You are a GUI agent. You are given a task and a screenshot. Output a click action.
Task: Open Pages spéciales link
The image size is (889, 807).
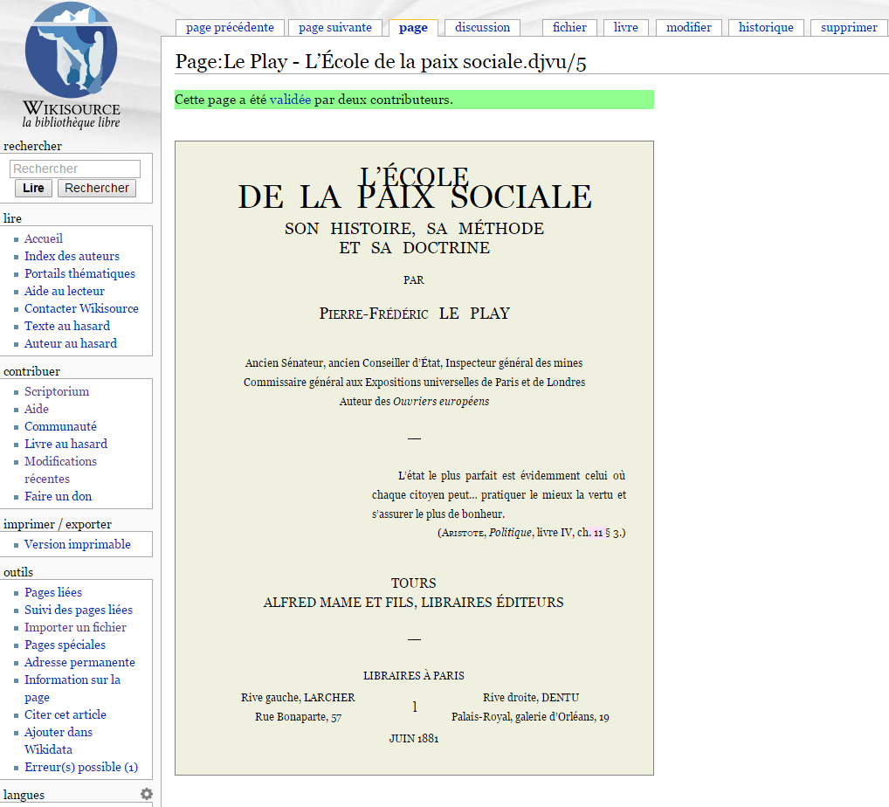point(65,645)
